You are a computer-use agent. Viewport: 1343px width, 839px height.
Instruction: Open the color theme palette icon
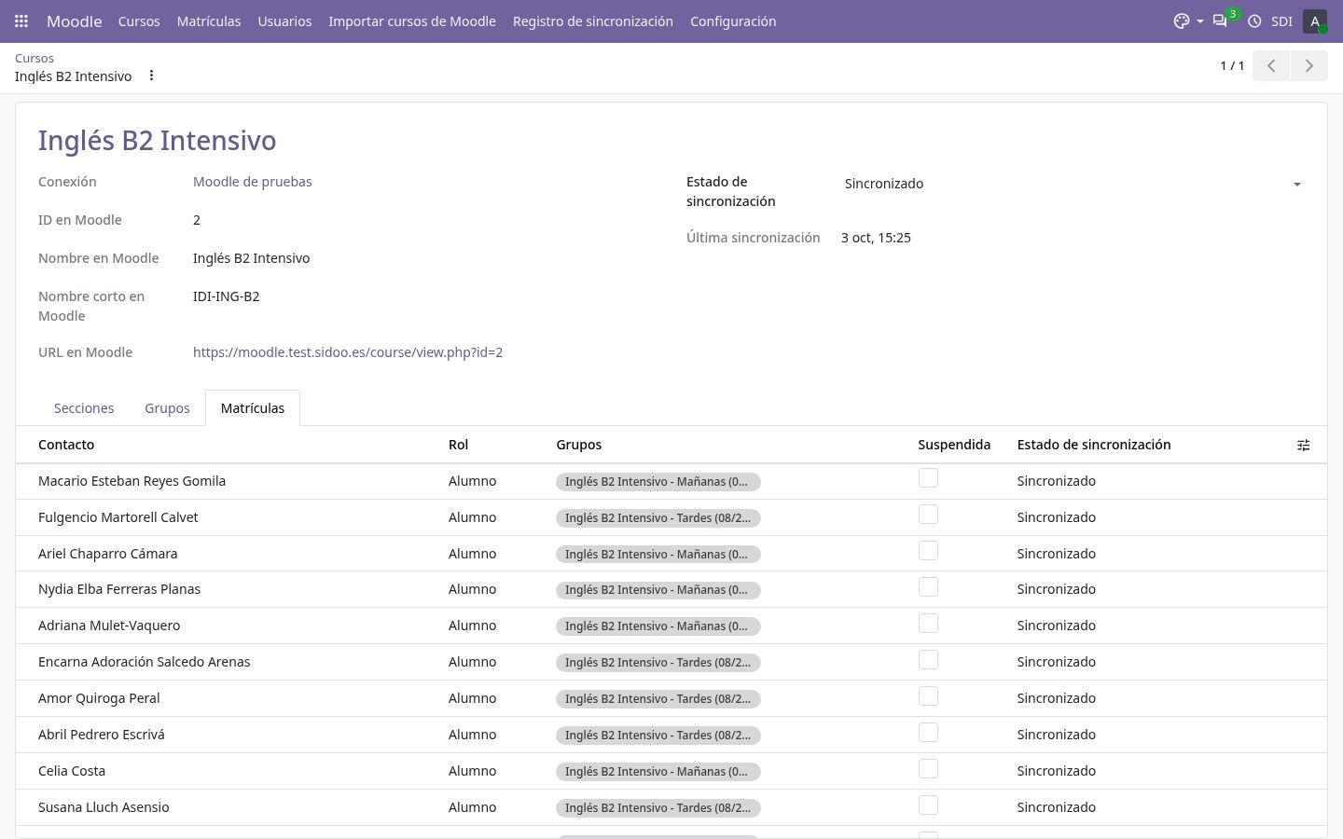coord(1187,21)
